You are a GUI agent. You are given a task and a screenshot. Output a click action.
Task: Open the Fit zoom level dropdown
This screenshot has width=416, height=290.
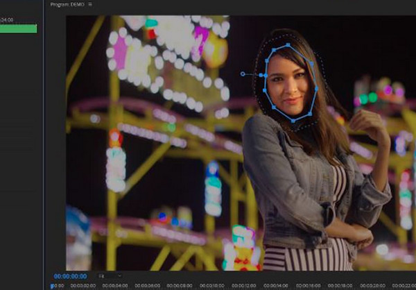110,276
